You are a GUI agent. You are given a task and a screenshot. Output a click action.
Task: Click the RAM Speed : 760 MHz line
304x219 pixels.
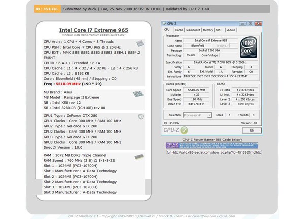coord(79,160)
